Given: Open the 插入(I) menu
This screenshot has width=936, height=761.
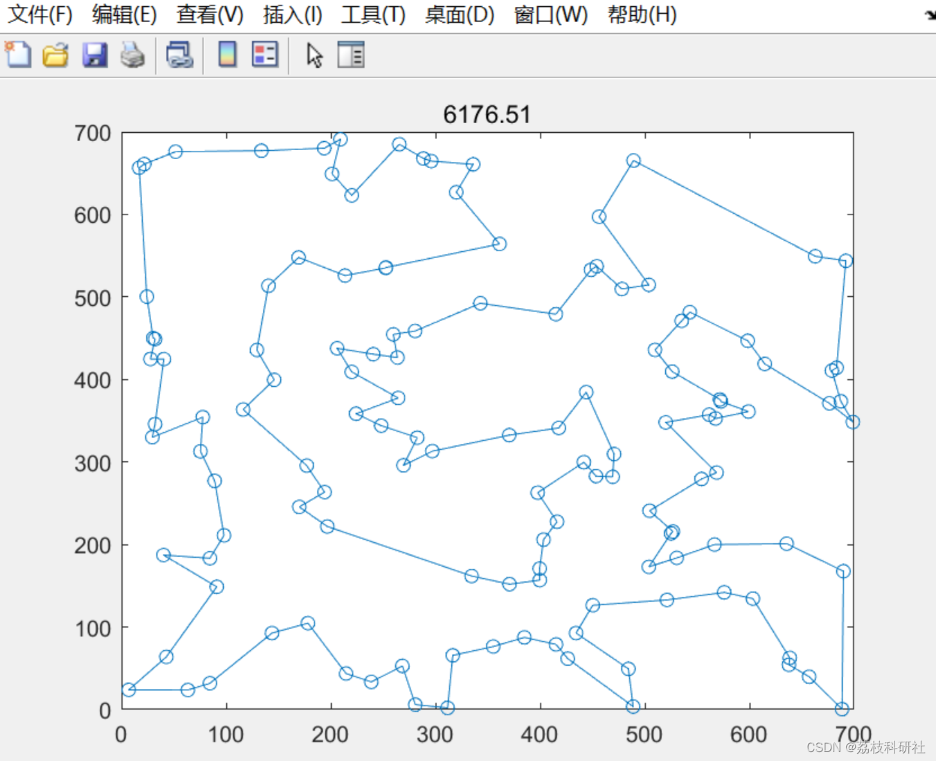Looking at the screenshot, I should pyautogui.click(x=293, y=15).
